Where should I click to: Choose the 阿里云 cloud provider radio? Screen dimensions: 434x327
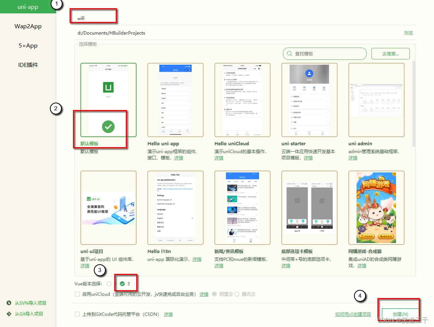coord(214,294)
